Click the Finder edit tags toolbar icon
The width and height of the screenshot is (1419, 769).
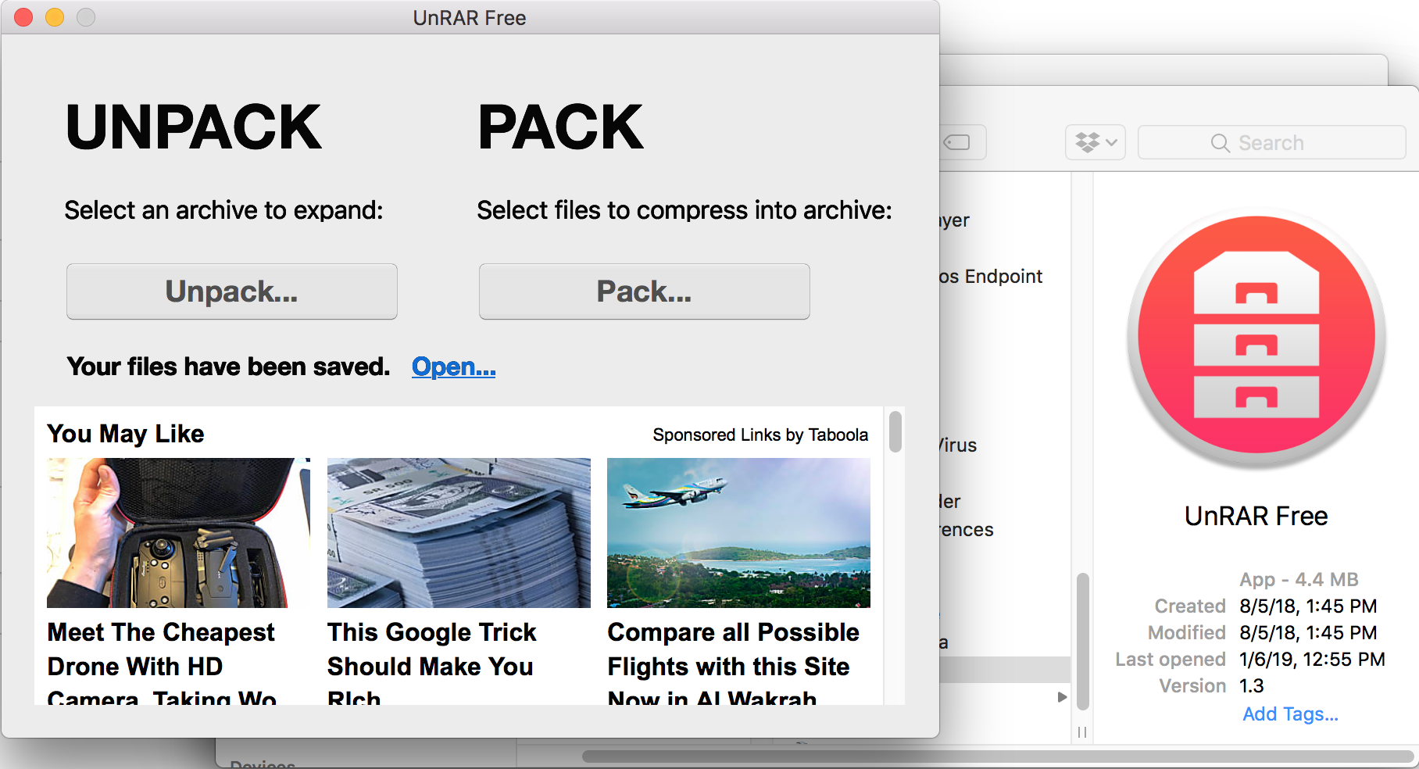pos(958,143)
